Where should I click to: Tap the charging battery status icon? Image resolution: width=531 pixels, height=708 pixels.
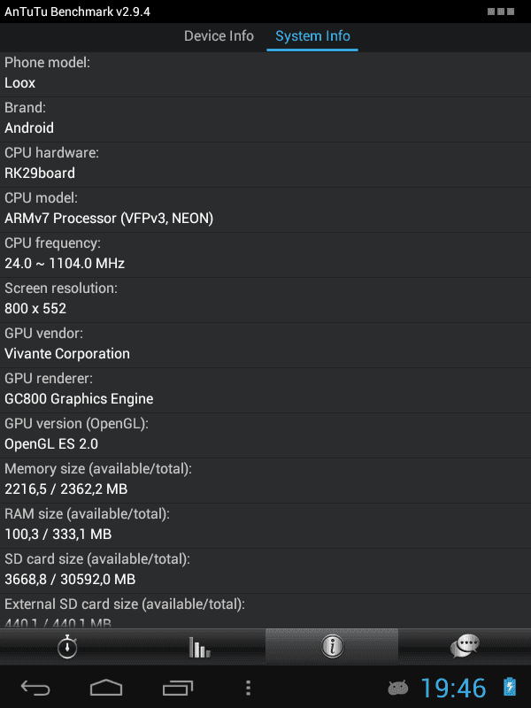[x=510, y=687]
